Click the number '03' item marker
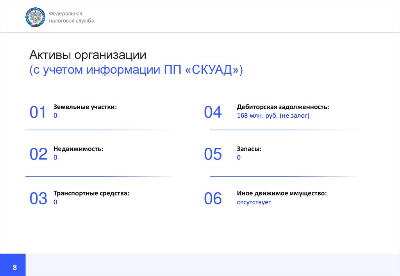The image size is (400, 276). click(x=38, y=198)
